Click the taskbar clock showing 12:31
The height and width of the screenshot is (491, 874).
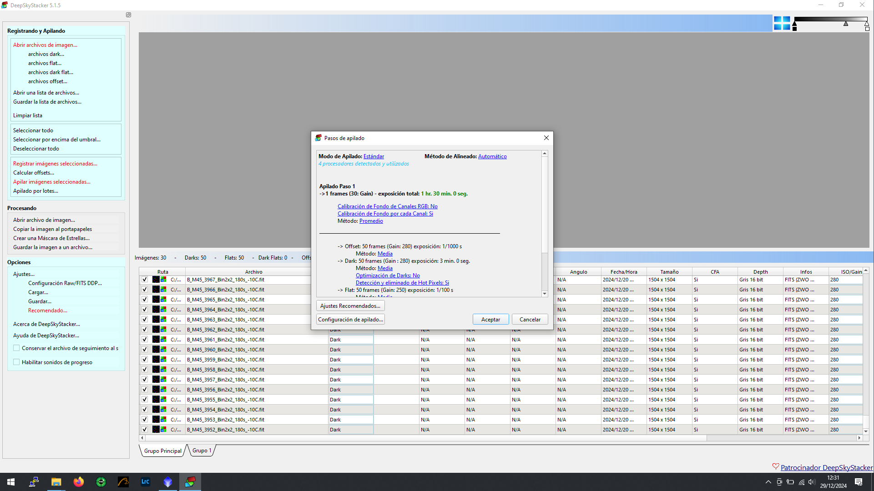(x=834, y=482)
